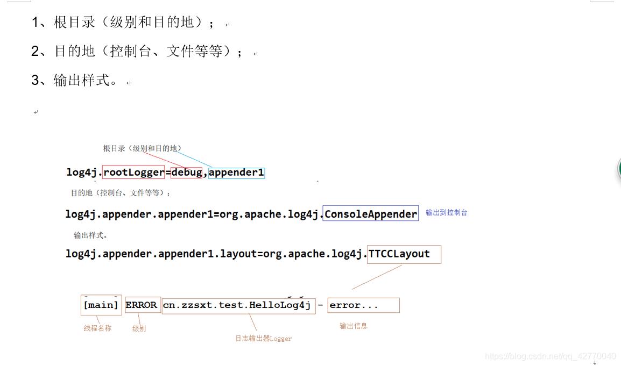The image size is (621, 366).
Task: Click the 'error...' output message text
Action: tap(354, 305)
